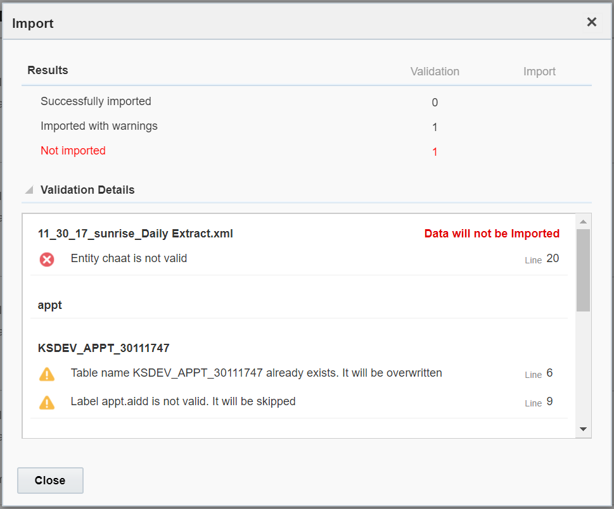Image resolution: width=614 pixels, height=509 pixels.
Task: Select the KSDEV_APPT_30111747 table heading
Action: pos(104,348)
